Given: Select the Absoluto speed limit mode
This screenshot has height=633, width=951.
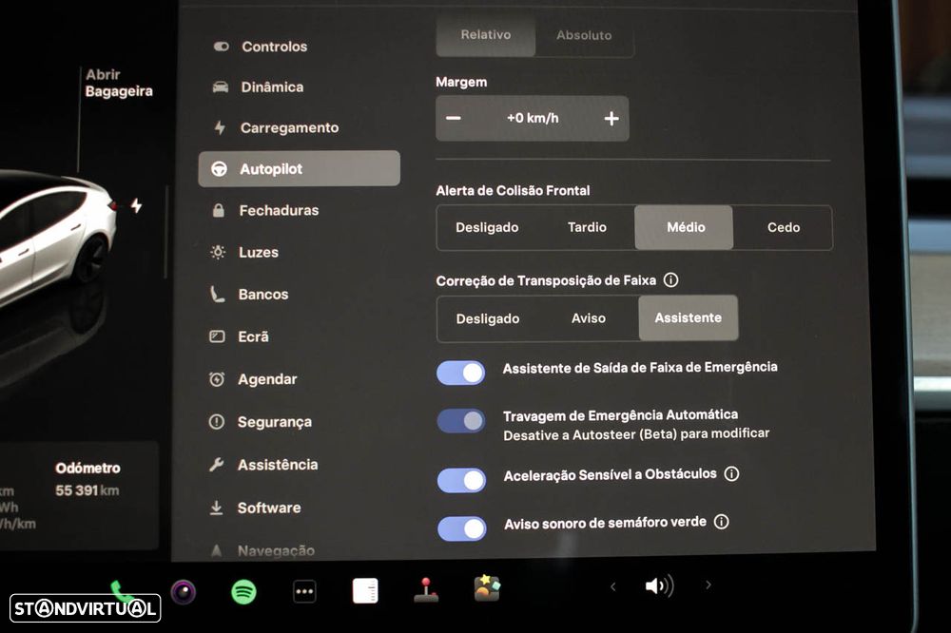Looking at the screenshot, I should pyautogui.click(x=584, y=36).
